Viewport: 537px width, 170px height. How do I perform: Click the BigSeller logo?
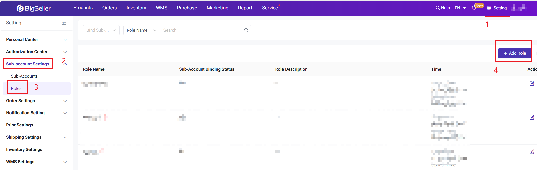(34, 8)
